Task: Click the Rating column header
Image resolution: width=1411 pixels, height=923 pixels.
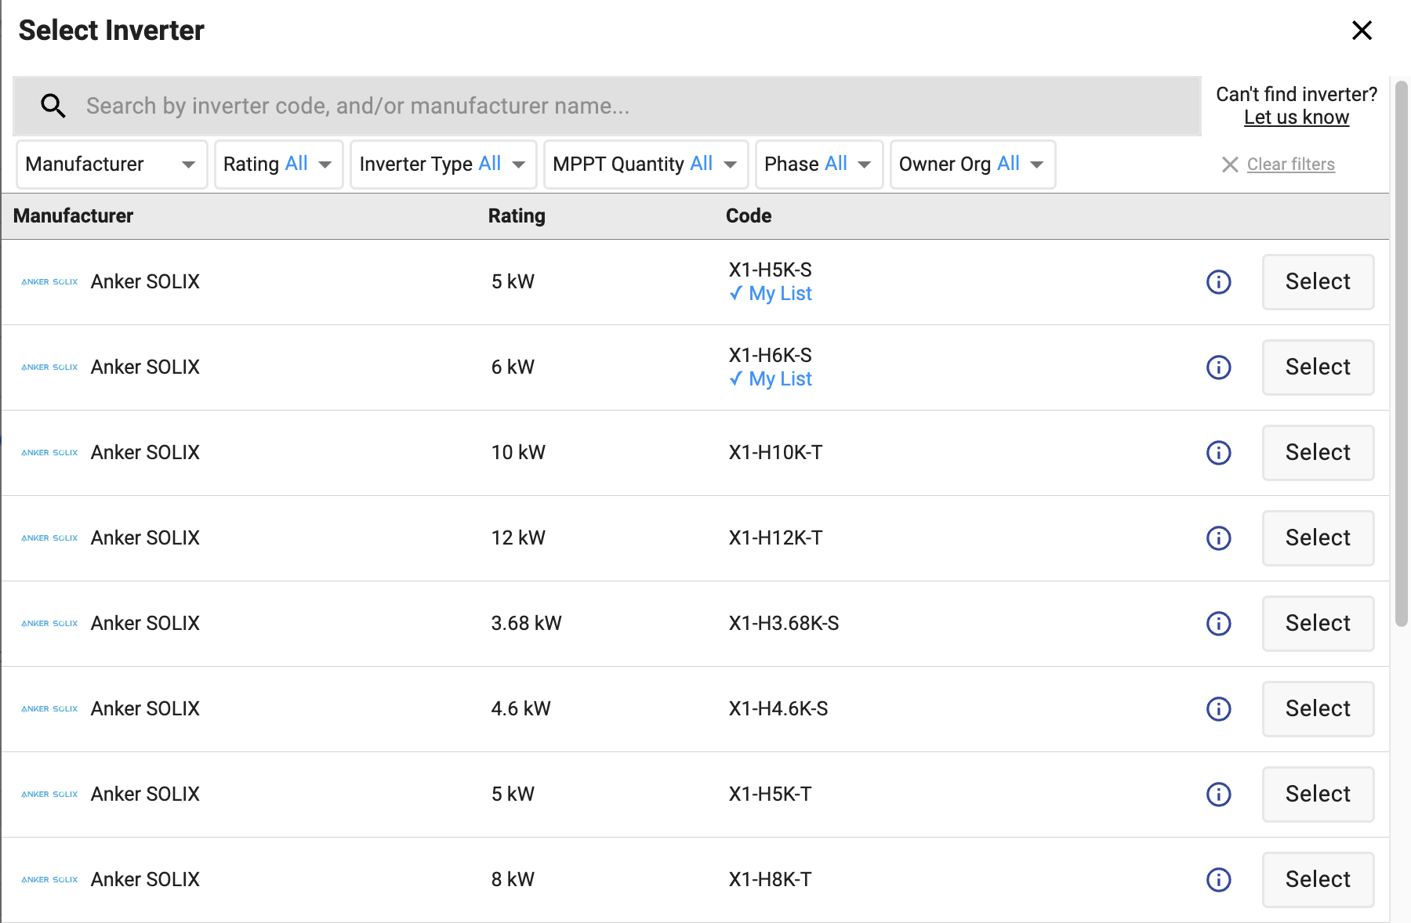Action: tap(517, 216)
